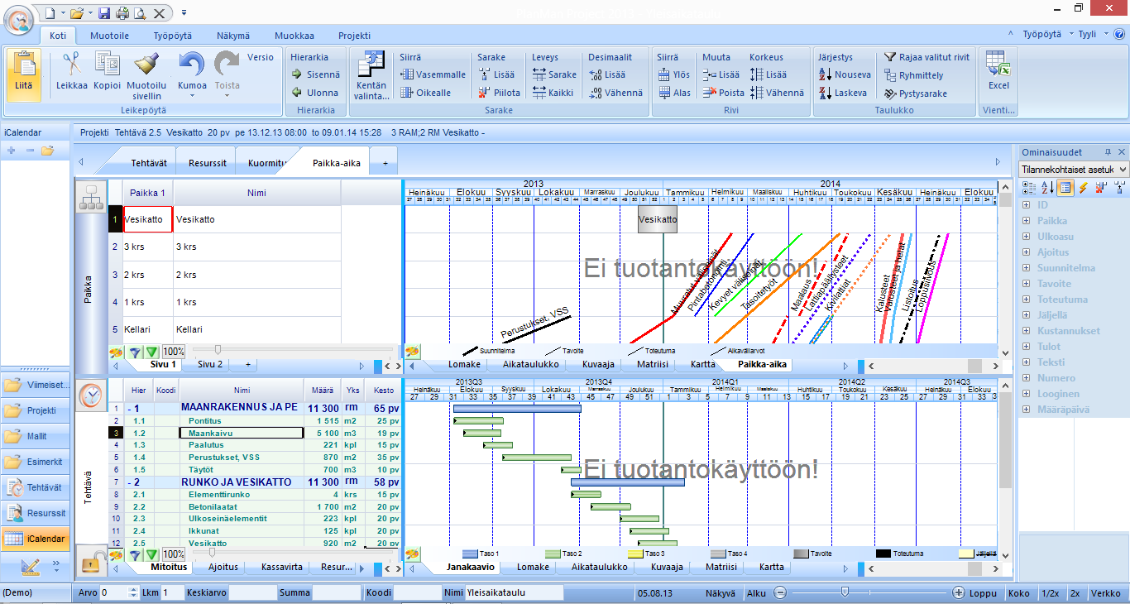The image size is (1130, 604).
Task: Switch to the Resurssit view tab
Action: coord(207,163)
